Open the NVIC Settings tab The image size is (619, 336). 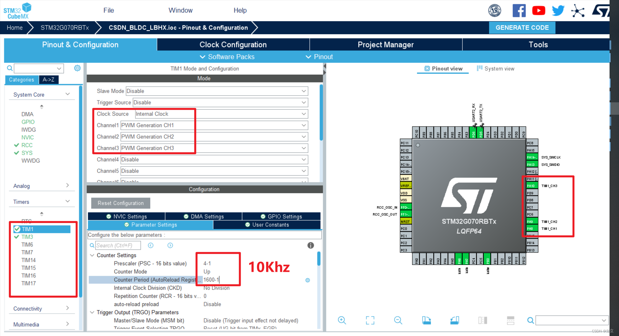tap(126, 216)
